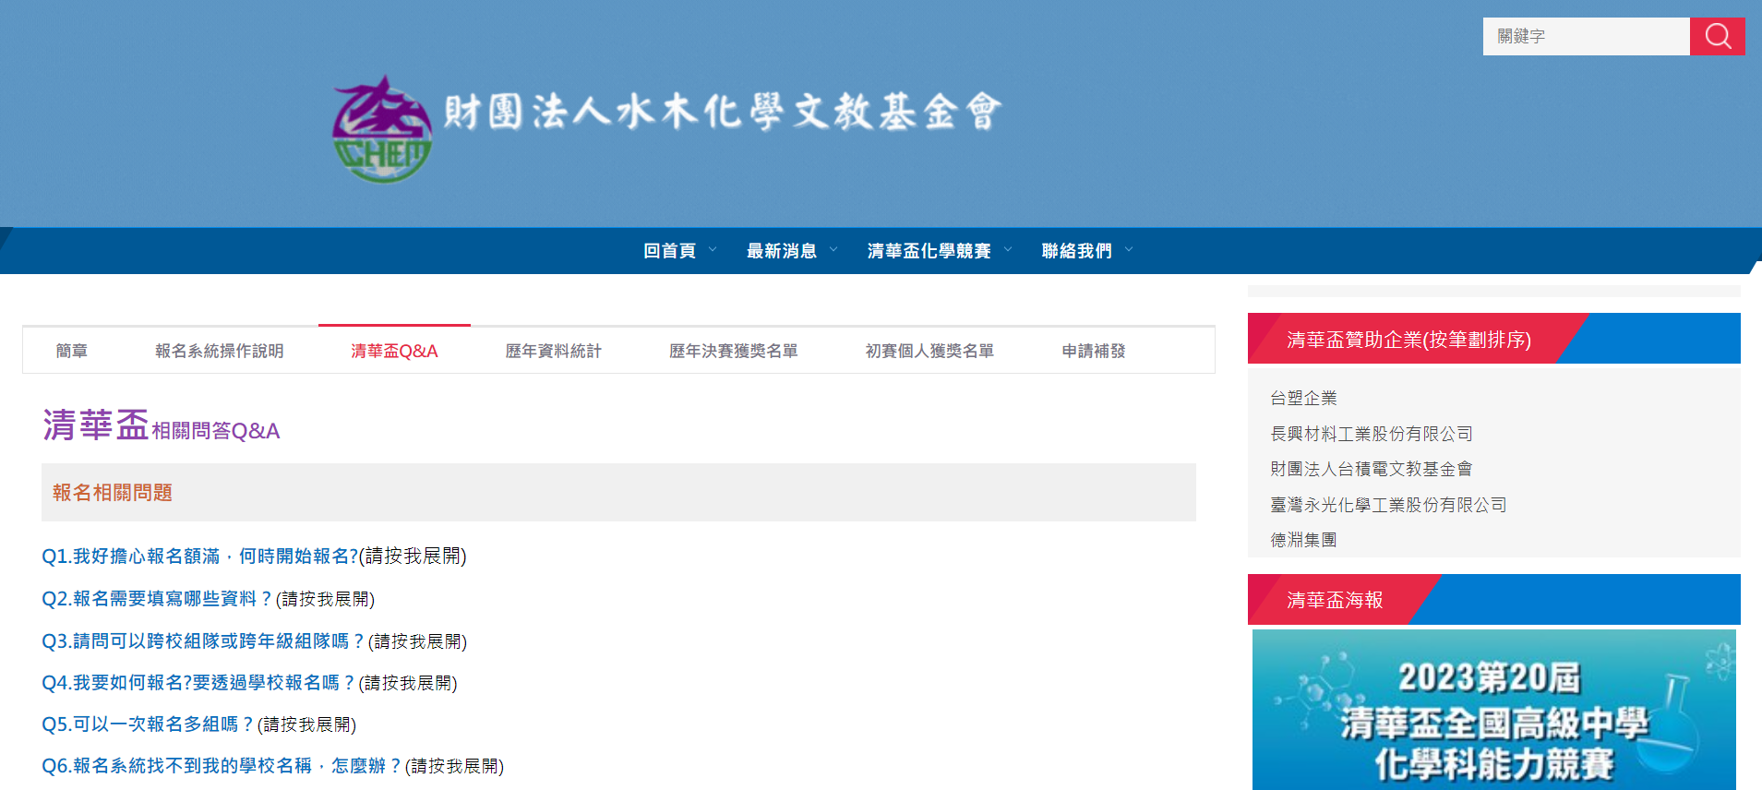Expand chevron next to 聯絡我們

click(1129, 249)
